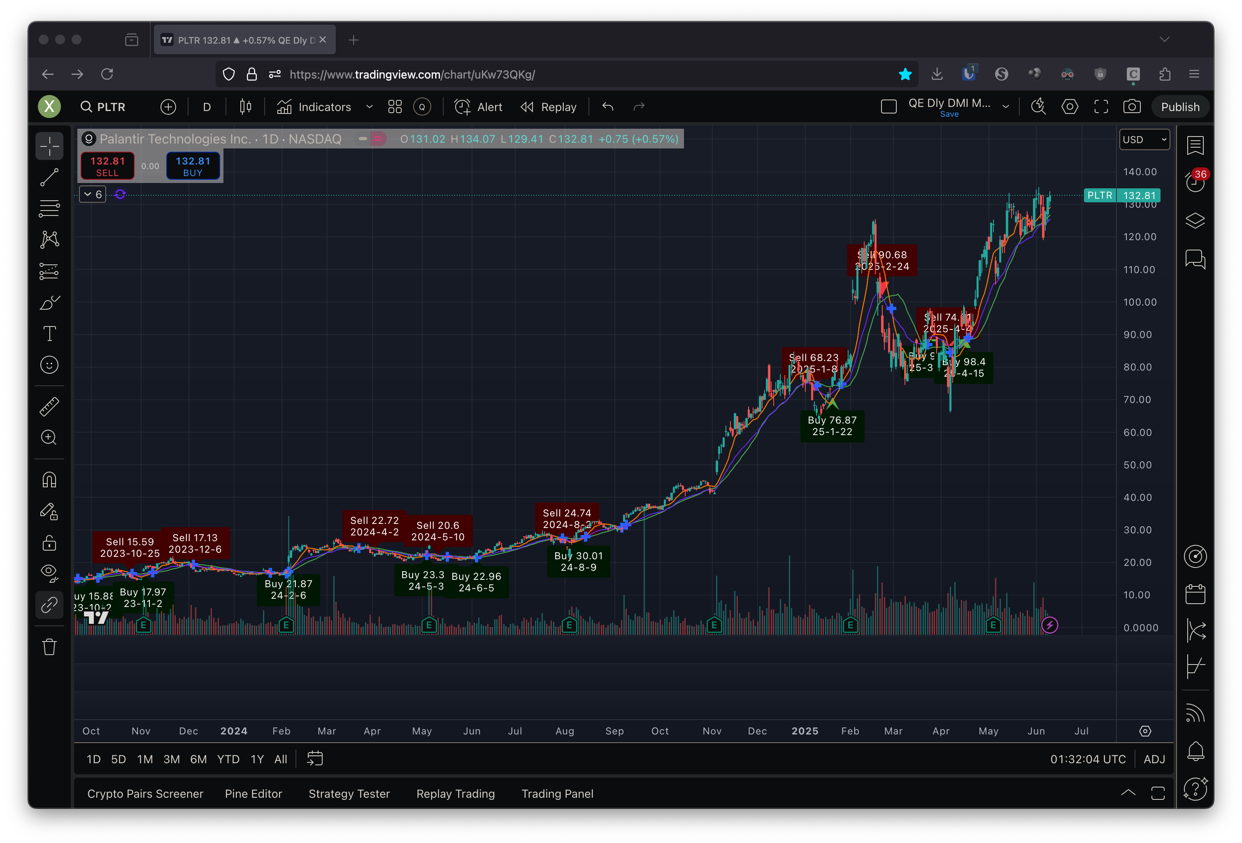Click the ruler Measure tool
Image resolution: width=1242 pixels, height=843 pixels.
49,406
